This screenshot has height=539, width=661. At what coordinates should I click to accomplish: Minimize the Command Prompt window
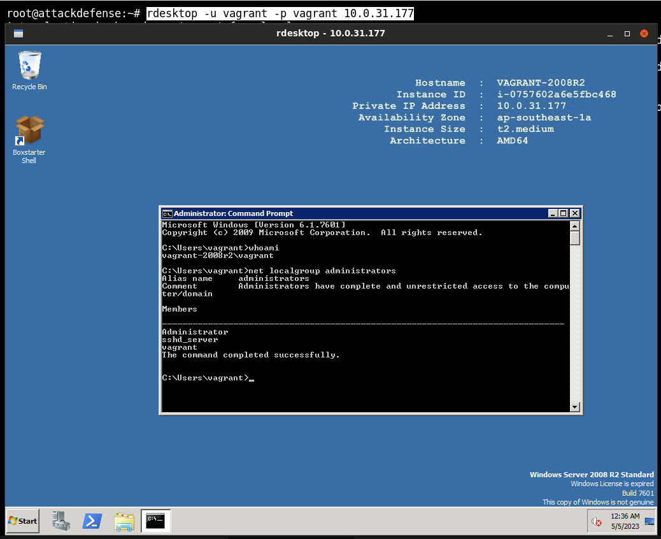[553, 213]
